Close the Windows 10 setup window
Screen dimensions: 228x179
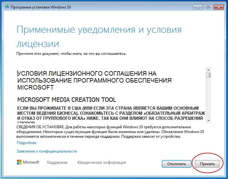219,7
